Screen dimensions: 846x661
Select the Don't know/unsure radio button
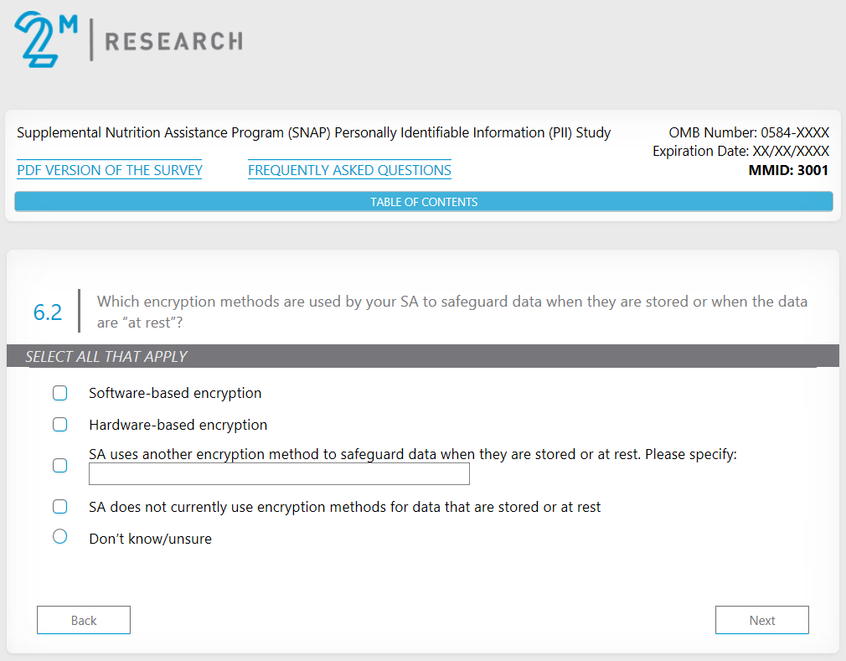click(59, 537)
